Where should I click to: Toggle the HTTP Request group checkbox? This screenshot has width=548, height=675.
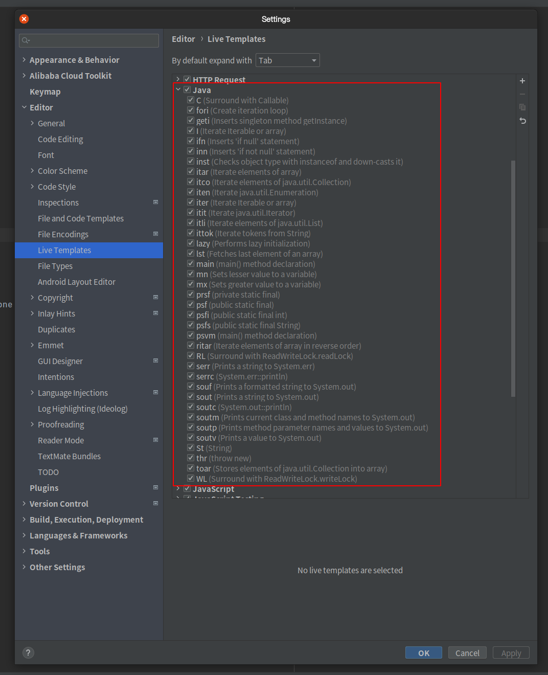click(x=187, y=79)
